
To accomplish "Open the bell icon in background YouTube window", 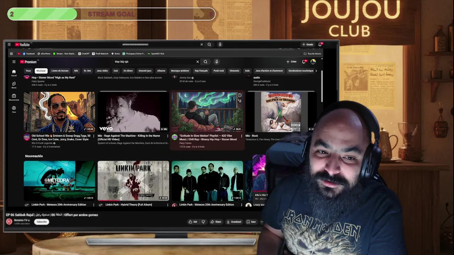I will coord(320,44).
